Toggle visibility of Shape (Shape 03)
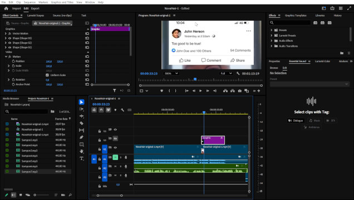The width and height of the screenshot is (354, 200). tap(9, 38)
